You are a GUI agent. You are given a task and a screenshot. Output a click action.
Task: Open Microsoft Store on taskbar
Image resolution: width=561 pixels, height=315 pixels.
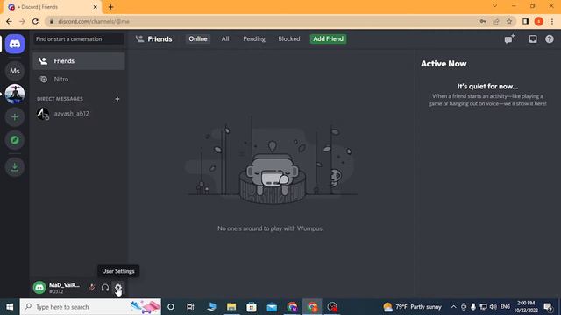252,307
